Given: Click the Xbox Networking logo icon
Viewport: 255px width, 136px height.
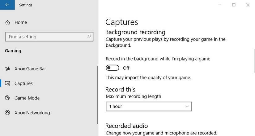Looking at the screenshot, I should [x=8, y=113].
